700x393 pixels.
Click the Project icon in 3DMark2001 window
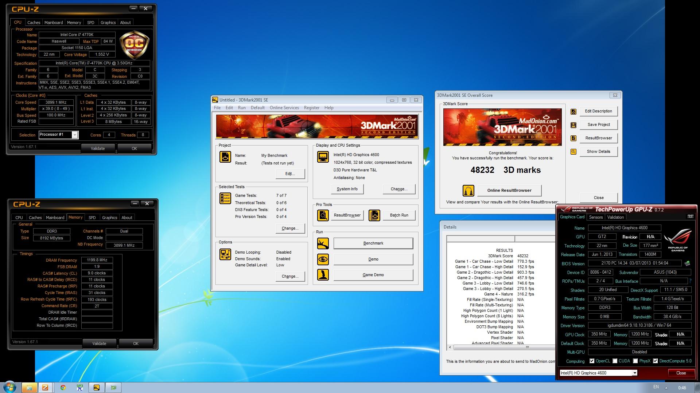click(225, 157)
